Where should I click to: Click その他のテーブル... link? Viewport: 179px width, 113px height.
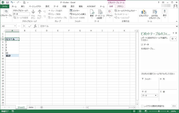click(x=148, y=49)
